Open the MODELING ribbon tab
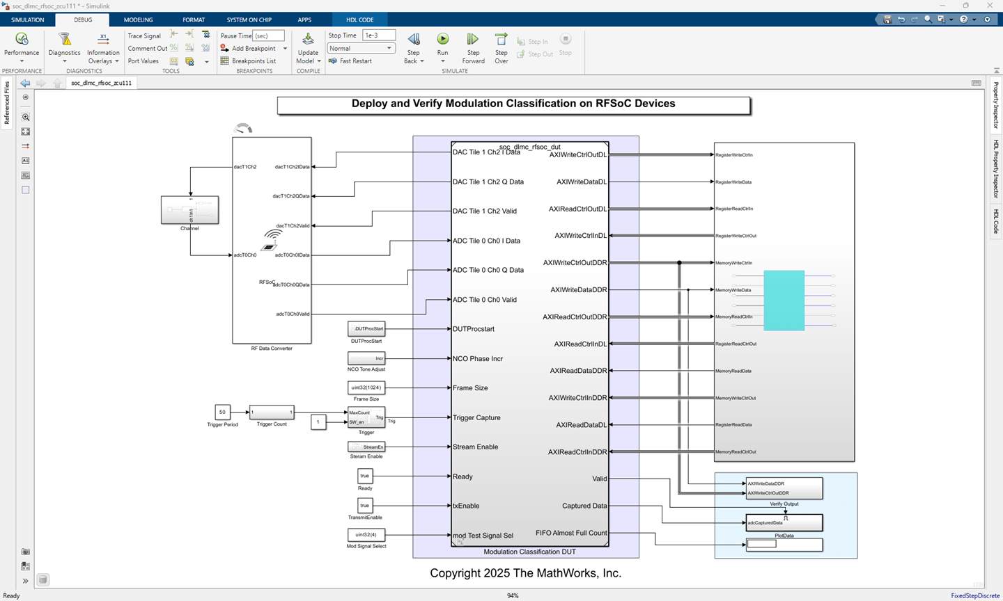This screenshot has height=601, width=1003. [x=138, y=20]
